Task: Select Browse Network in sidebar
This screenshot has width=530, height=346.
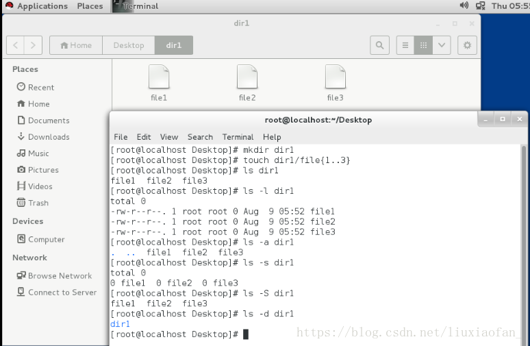Action: coord(54,276)
